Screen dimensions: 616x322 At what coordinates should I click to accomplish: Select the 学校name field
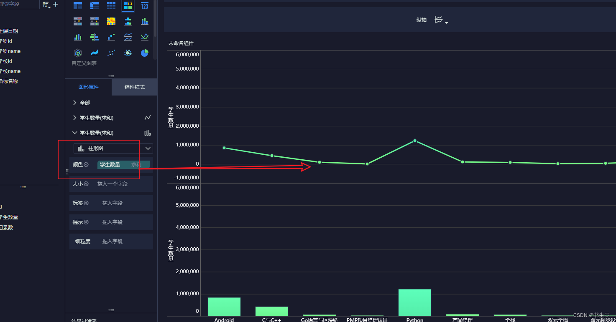pos(10,71)
